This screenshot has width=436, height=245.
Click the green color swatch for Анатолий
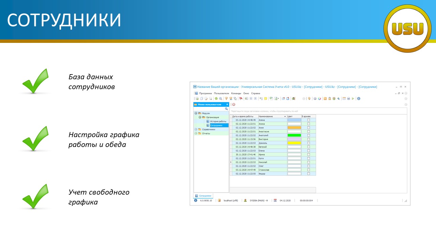coord(294,135)
